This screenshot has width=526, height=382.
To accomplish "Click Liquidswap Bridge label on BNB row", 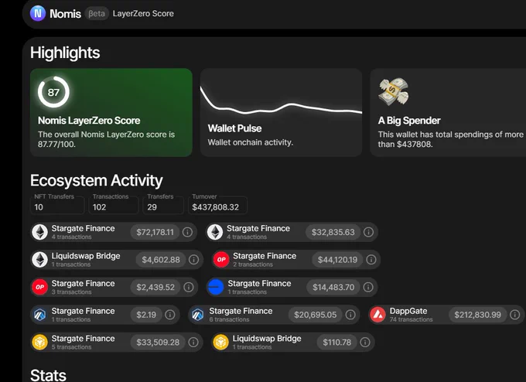I will [267, 339].
